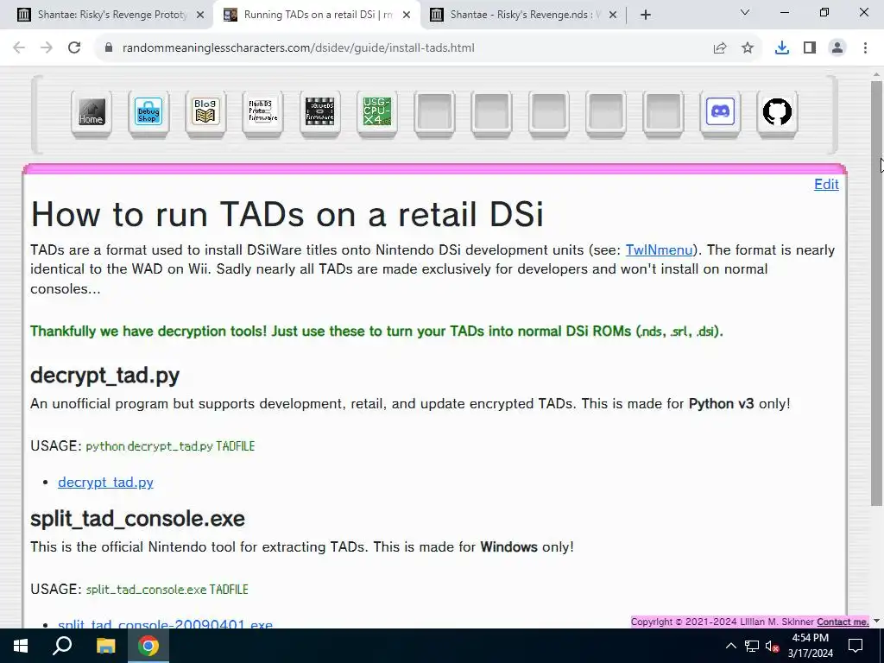884x663 pixels.
Task: Open the Windows Start menu
Action: [21, 646]
